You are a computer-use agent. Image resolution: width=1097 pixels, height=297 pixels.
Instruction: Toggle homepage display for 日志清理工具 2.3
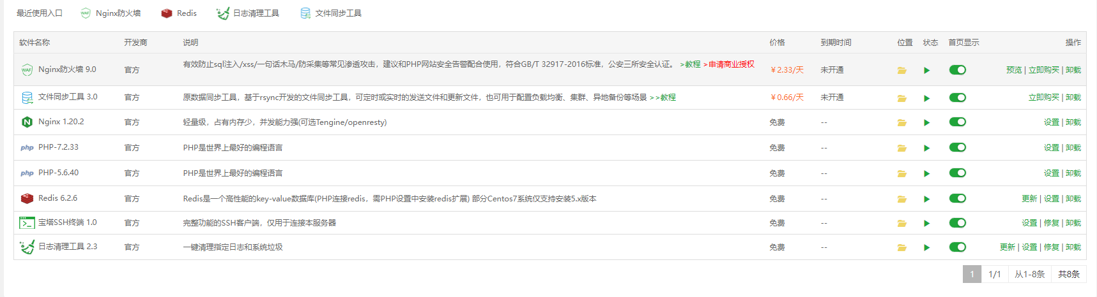tap(957, 247)
